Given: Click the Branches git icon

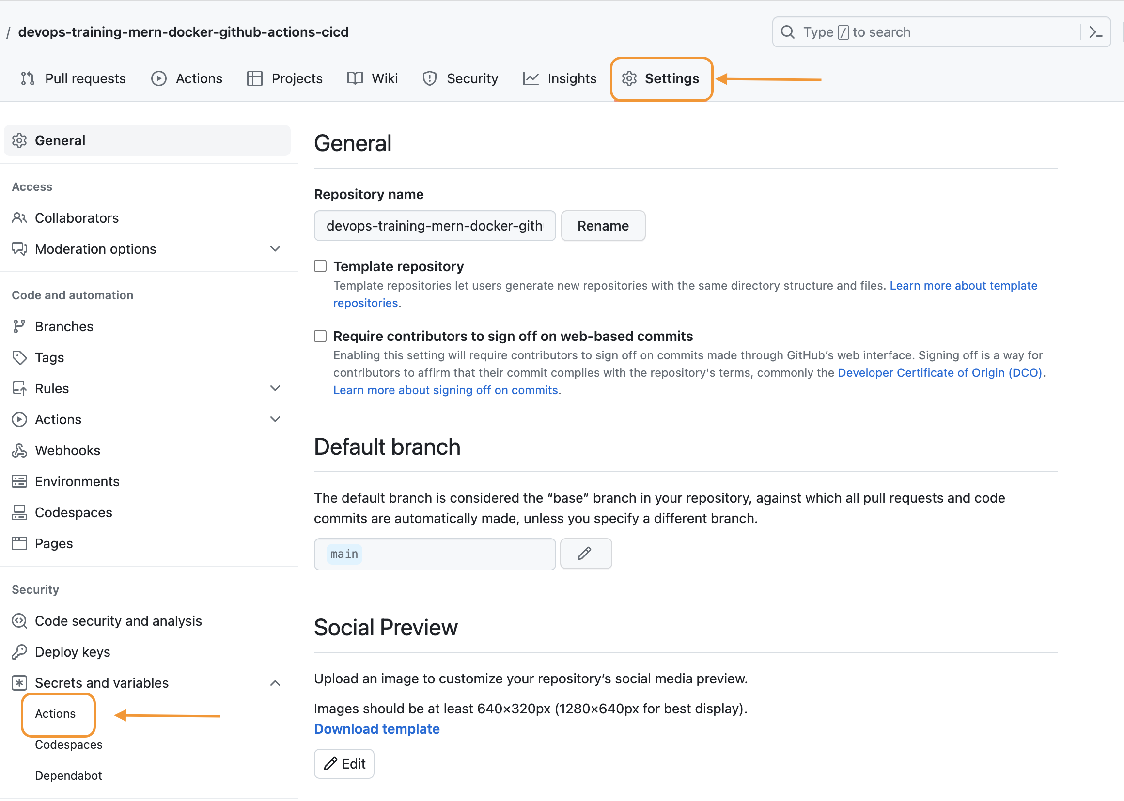Looking at the screenshot, I should (x=19, y=326).
